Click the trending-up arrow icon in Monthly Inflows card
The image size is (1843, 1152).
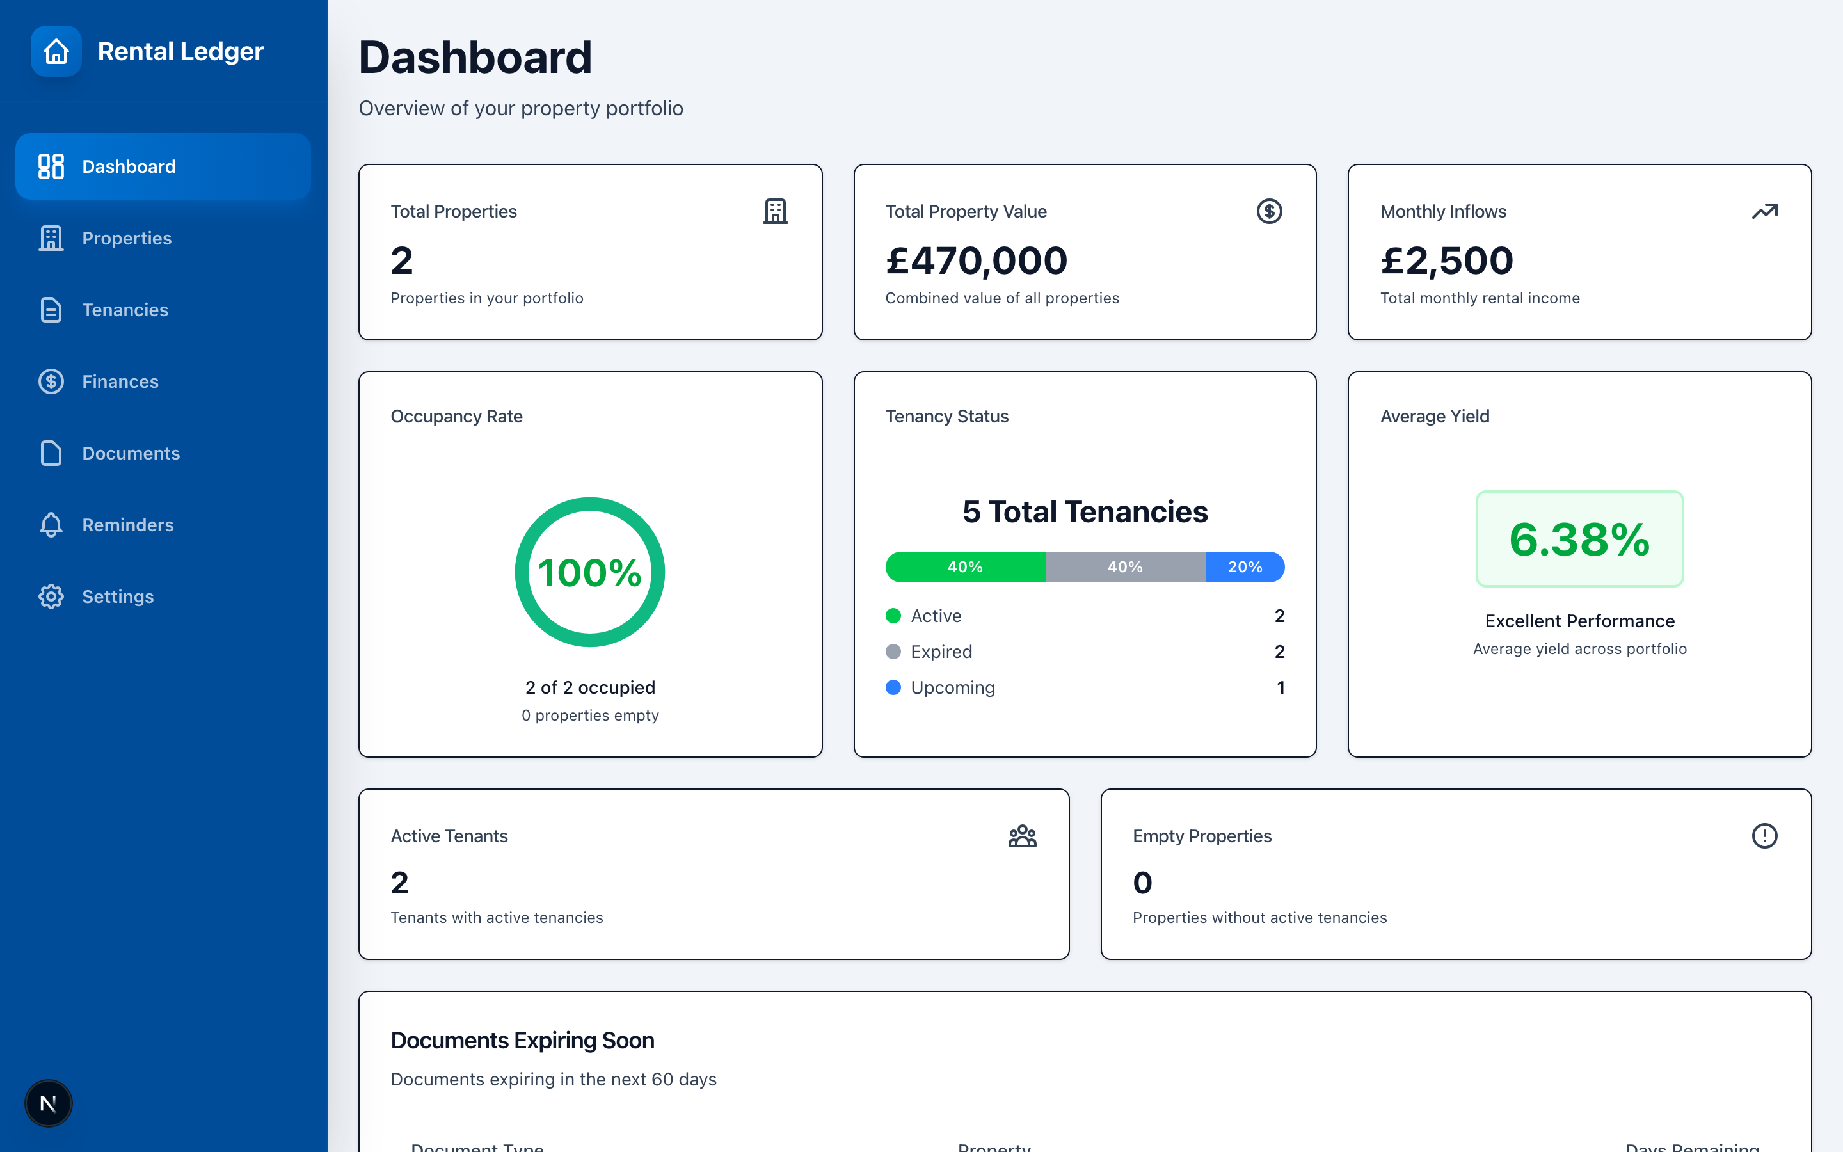[1764, 211]
